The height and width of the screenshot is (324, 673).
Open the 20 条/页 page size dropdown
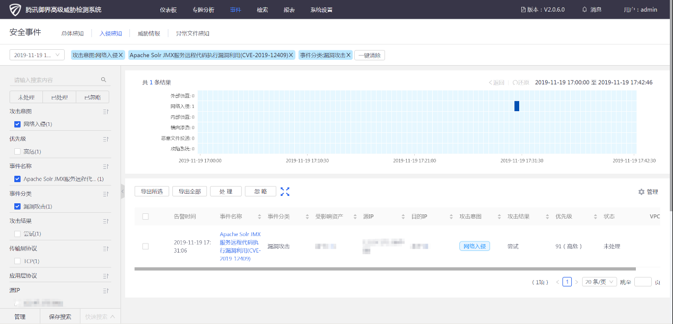(x=599, y=282)
